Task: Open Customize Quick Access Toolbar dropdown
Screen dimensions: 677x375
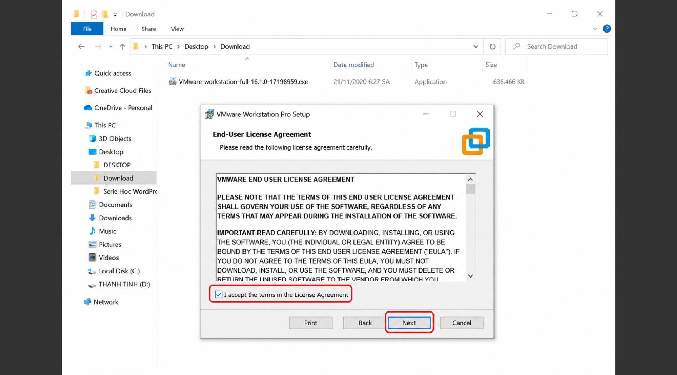Action: [x=115, y=15]
